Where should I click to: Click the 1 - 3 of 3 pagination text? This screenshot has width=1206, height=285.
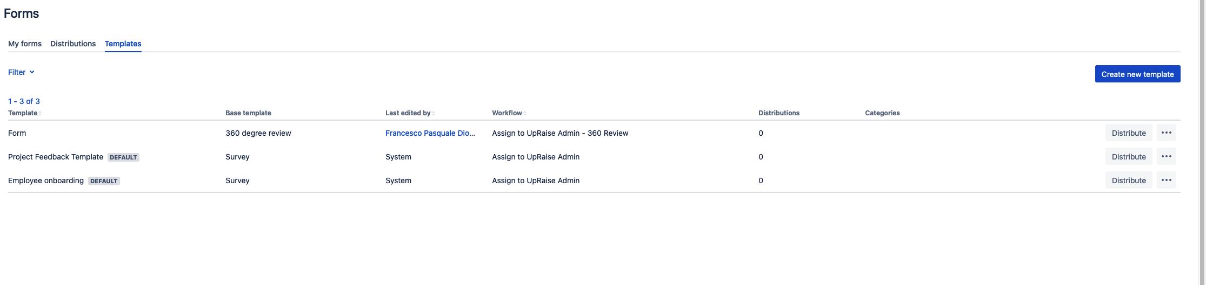tap(24, 101)
